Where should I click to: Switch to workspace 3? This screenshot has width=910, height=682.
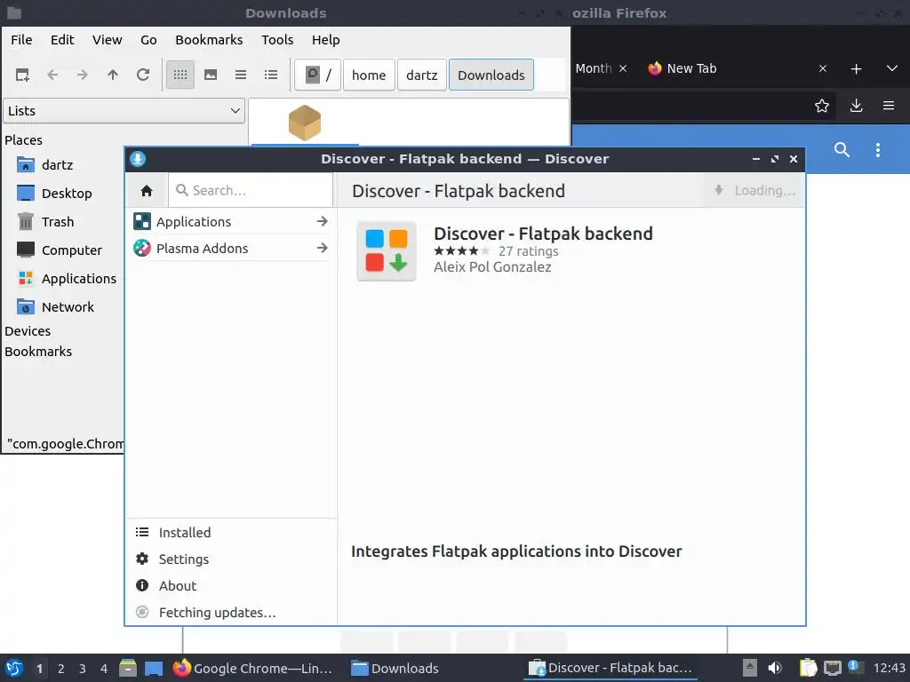[83, 669]
